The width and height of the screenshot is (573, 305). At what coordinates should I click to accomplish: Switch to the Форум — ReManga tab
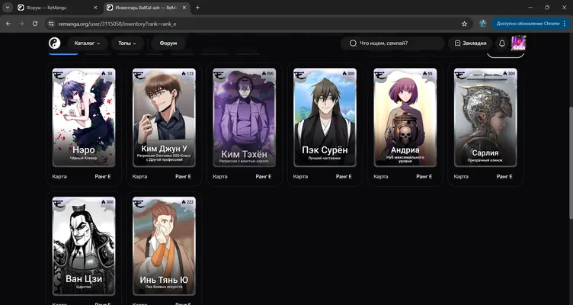pos(57,8)
